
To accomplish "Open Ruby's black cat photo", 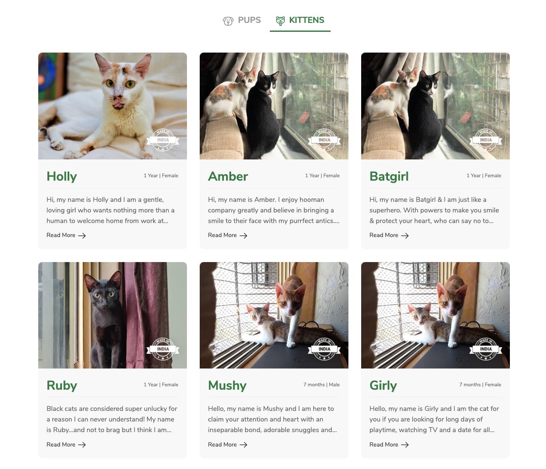I will click(113, 315).
